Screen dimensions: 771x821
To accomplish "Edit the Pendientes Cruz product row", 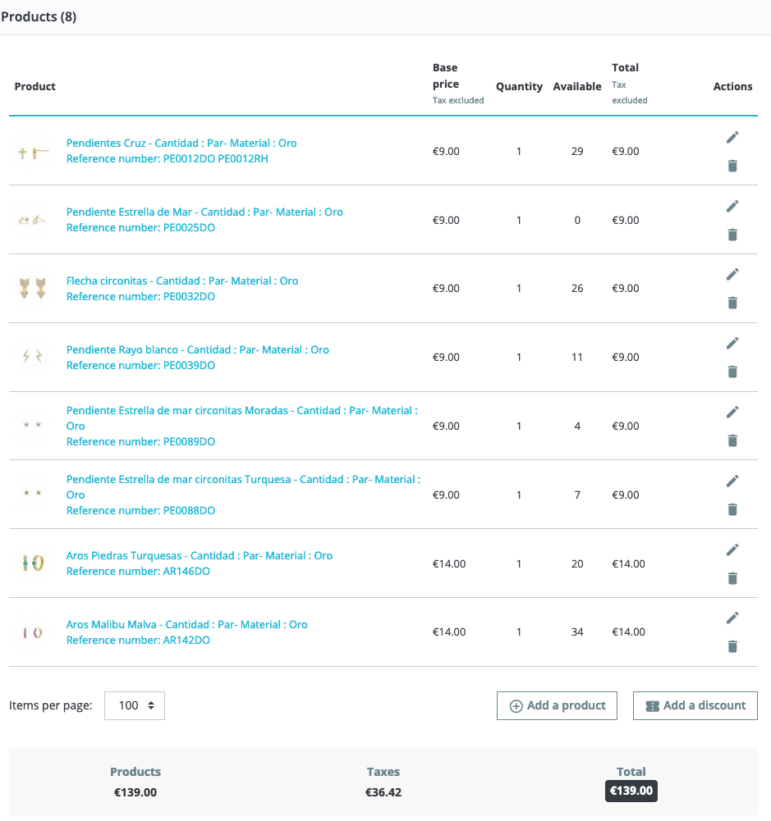I will [732, 138].
